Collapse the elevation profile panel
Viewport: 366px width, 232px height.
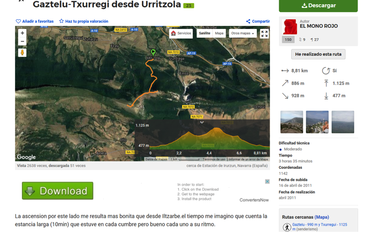tap(202, 122)
